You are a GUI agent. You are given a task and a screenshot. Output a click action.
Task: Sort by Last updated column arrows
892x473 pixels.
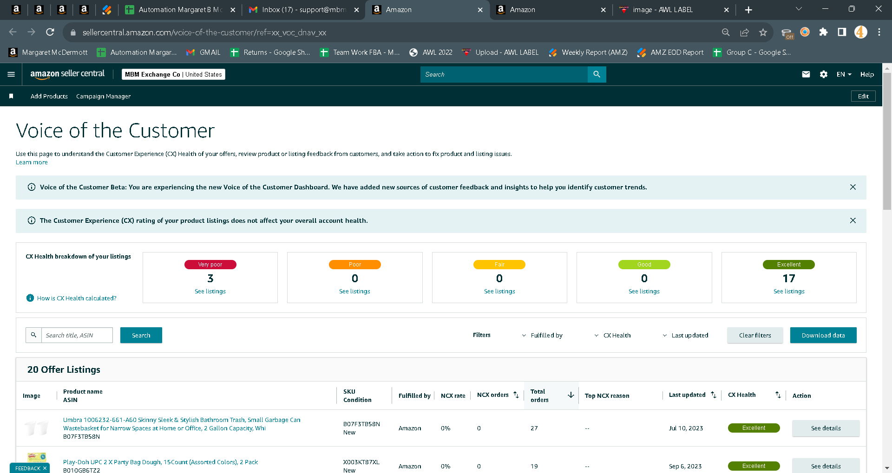[x=714, y=395]
